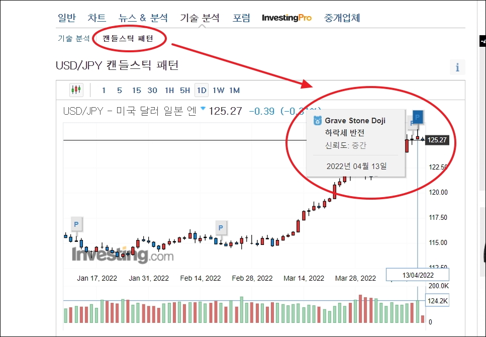Click the USD/JPY 캔들스틱 패턴 heading
This screenshot has height=337, width=486.
tap(117, 65)
